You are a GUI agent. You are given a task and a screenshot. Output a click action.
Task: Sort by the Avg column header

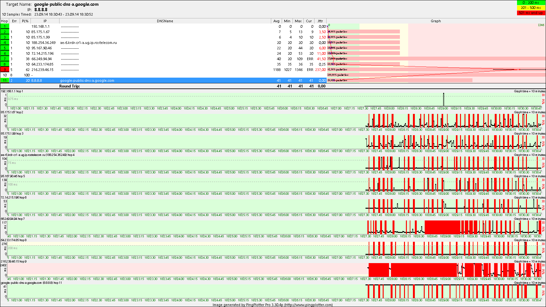point(276,21)
